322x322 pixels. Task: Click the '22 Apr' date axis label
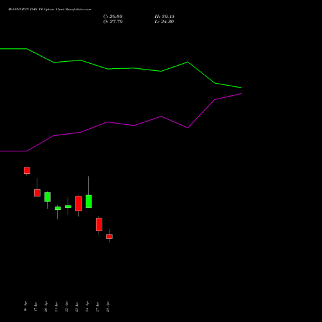[x=66, y=307]
